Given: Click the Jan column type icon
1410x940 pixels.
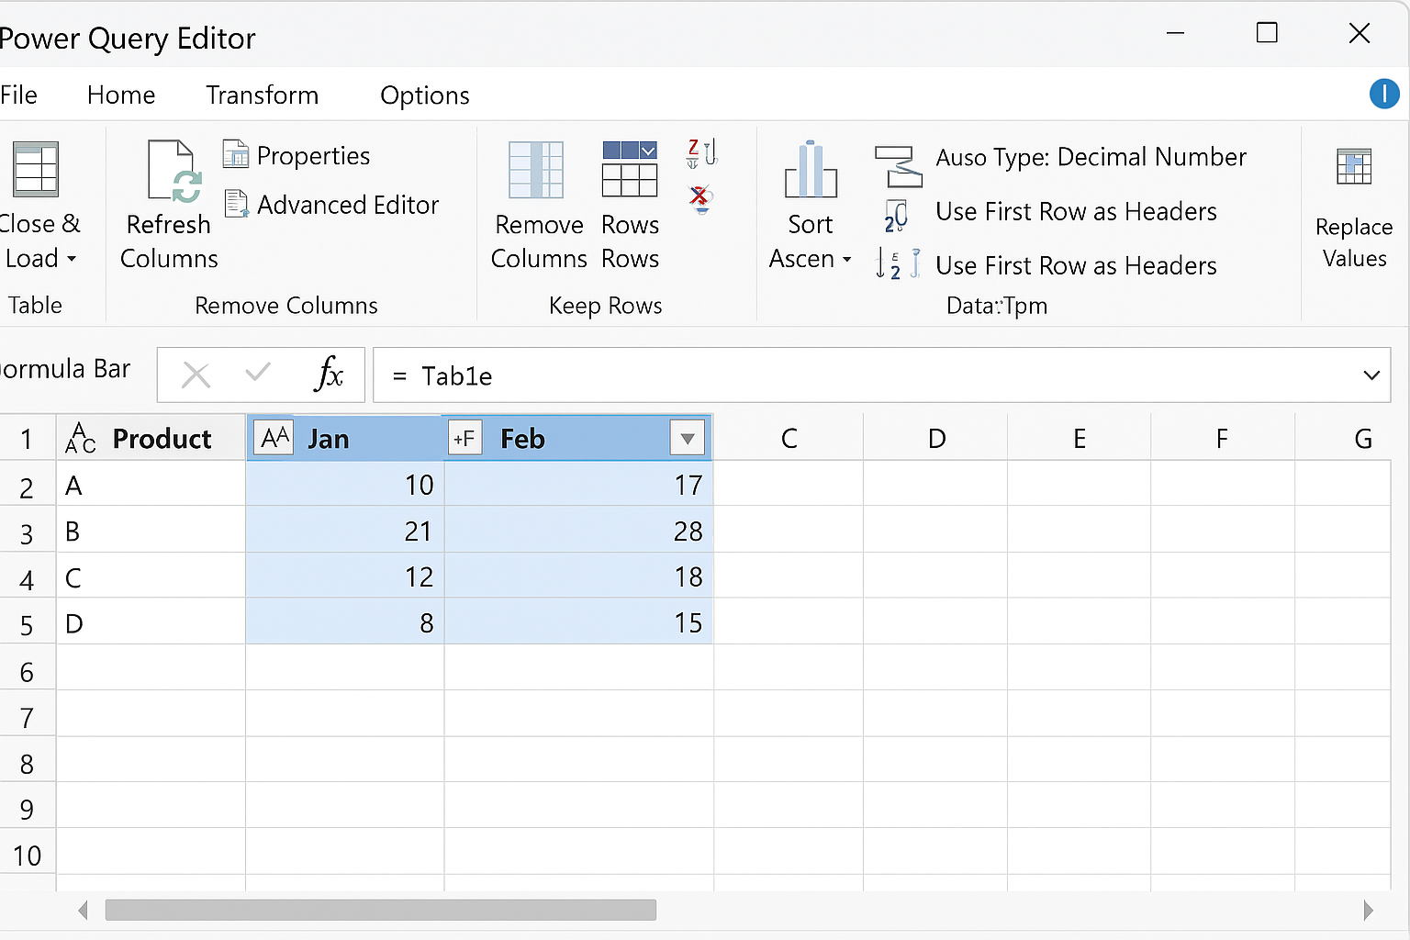Looking at the screenshot, I should tap(274, 437).
